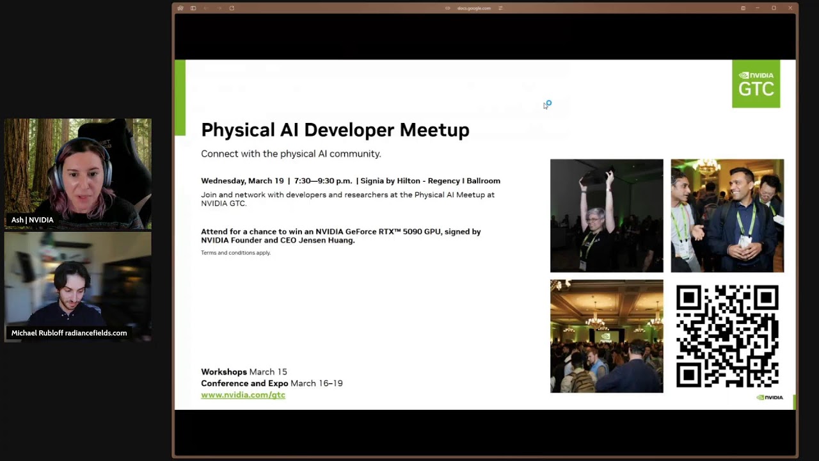Click the 'Attend for a chance to win' paragraph
This screenshot has height=461, width=819.
coord(341,236)
